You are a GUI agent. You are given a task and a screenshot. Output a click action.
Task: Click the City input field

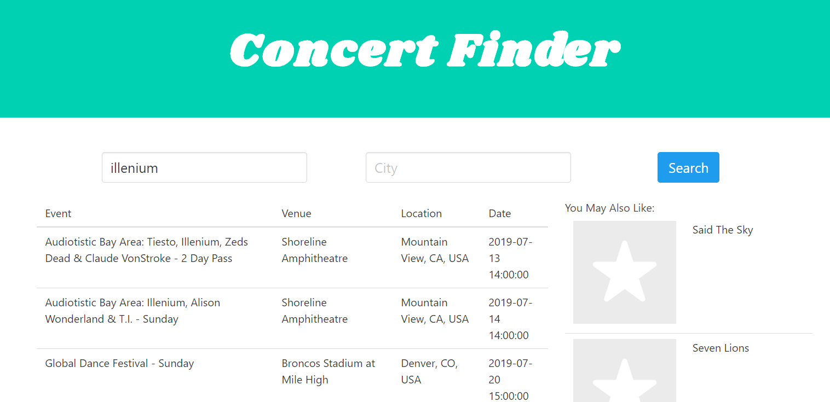point(468,167)
